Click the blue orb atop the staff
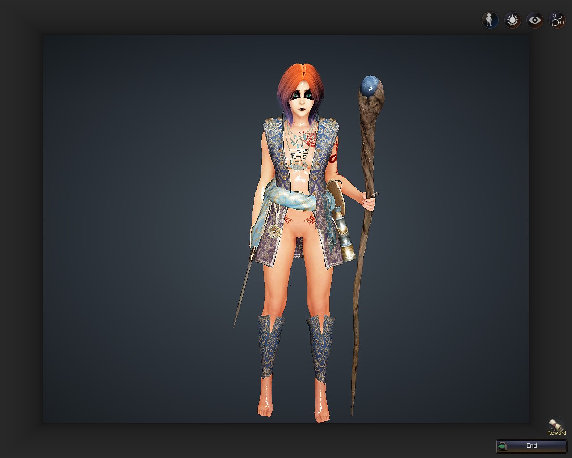This screenshot has height=458, width=572. [x=370, y=86]
